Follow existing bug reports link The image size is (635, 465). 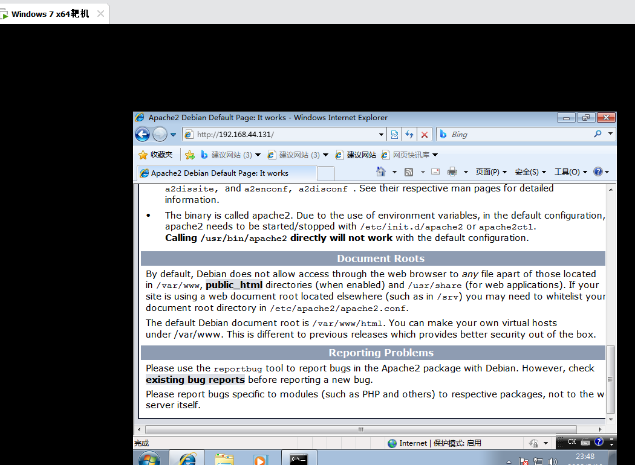(x=195, y=380)
